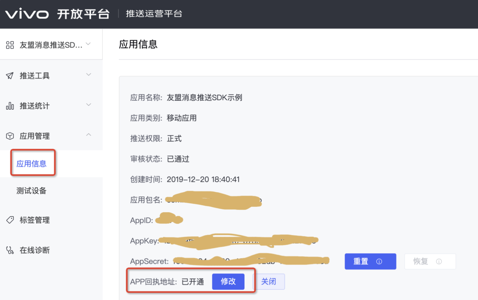Image resolution: width=478 pixels, height=300 pixels.
Task: Click the AppID label
Action: [141, 220]
